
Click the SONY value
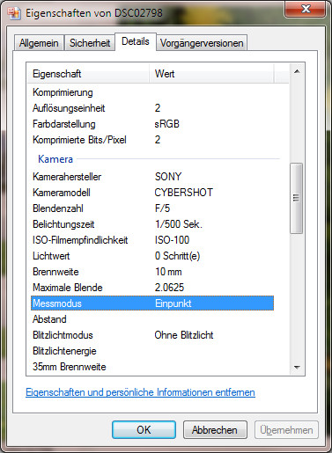[x=168, y=177]
